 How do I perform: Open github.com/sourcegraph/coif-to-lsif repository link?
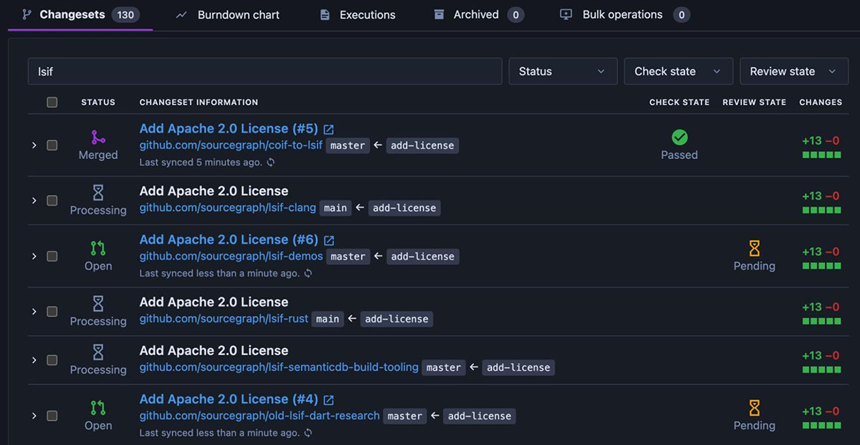pyautogui.click(x=231, y=145)
